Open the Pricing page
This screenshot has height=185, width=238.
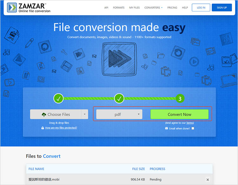click(x=172, y=8)
